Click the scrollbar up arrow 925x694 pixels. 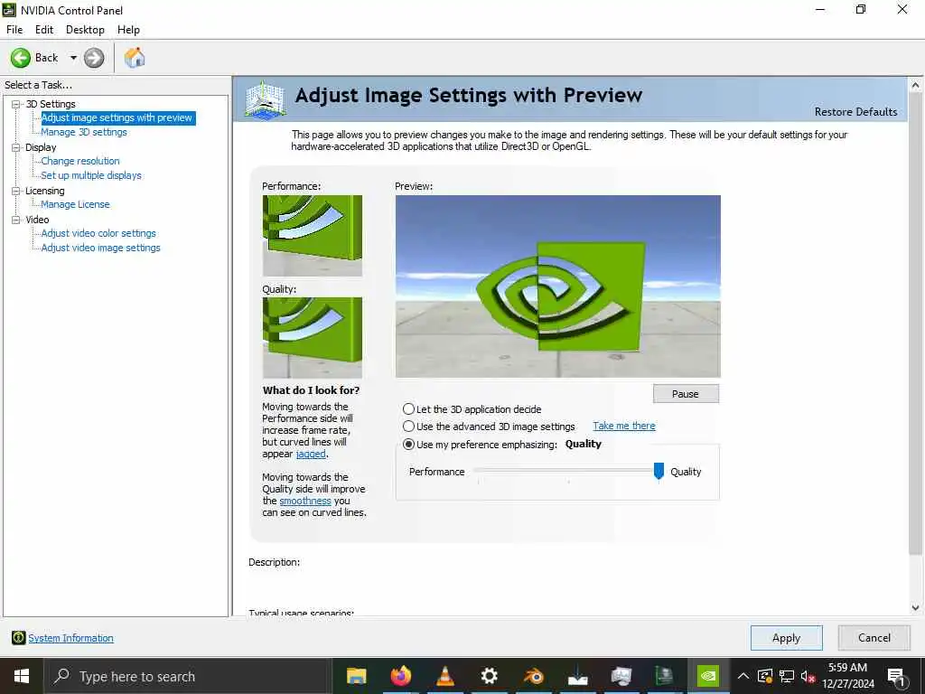(916, 85)
